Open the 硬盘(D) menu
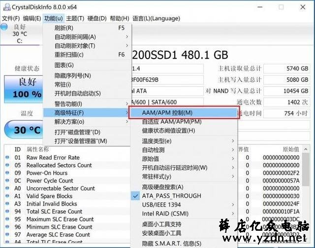This screenshot has width=315, height=248. point(97,18)
